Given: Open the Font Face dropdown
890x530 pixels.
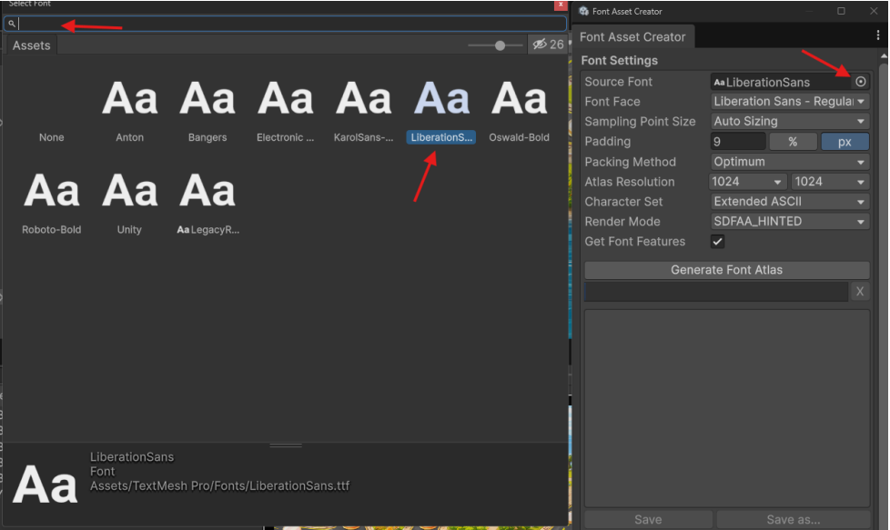Looking at the screenshot, I should 790,102.
